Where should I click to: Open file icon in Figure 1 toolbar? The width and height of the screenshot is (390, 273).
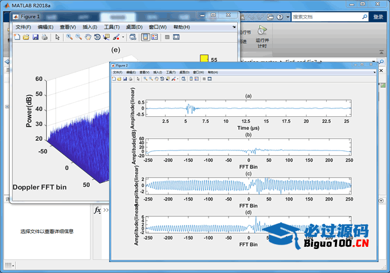coord(26,37)
